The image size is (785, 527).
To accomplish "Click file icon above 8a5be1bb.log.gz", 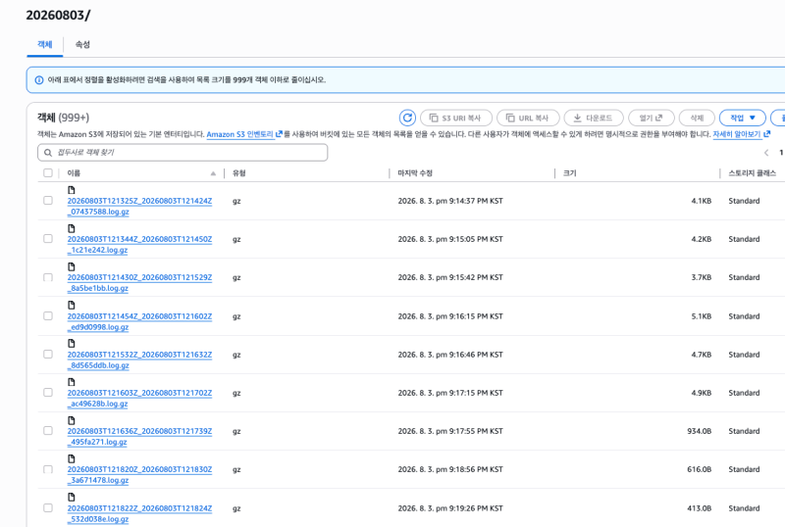I will (x=71, y=266).
